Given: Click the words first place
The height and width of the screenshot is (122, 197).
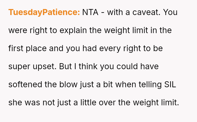Looking at the screenshot, I should pos(28,48).
